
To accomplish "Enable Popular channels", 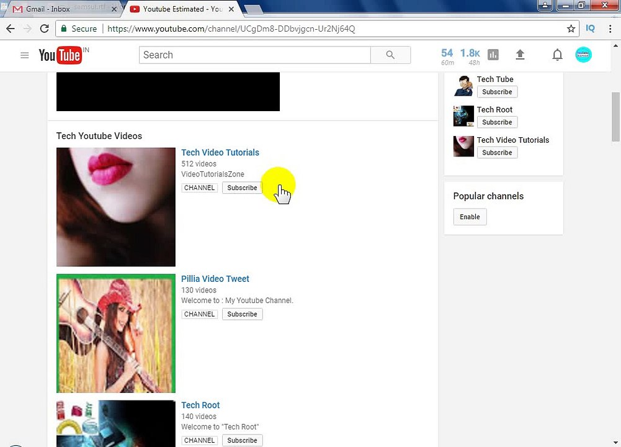I will (470, 217).
